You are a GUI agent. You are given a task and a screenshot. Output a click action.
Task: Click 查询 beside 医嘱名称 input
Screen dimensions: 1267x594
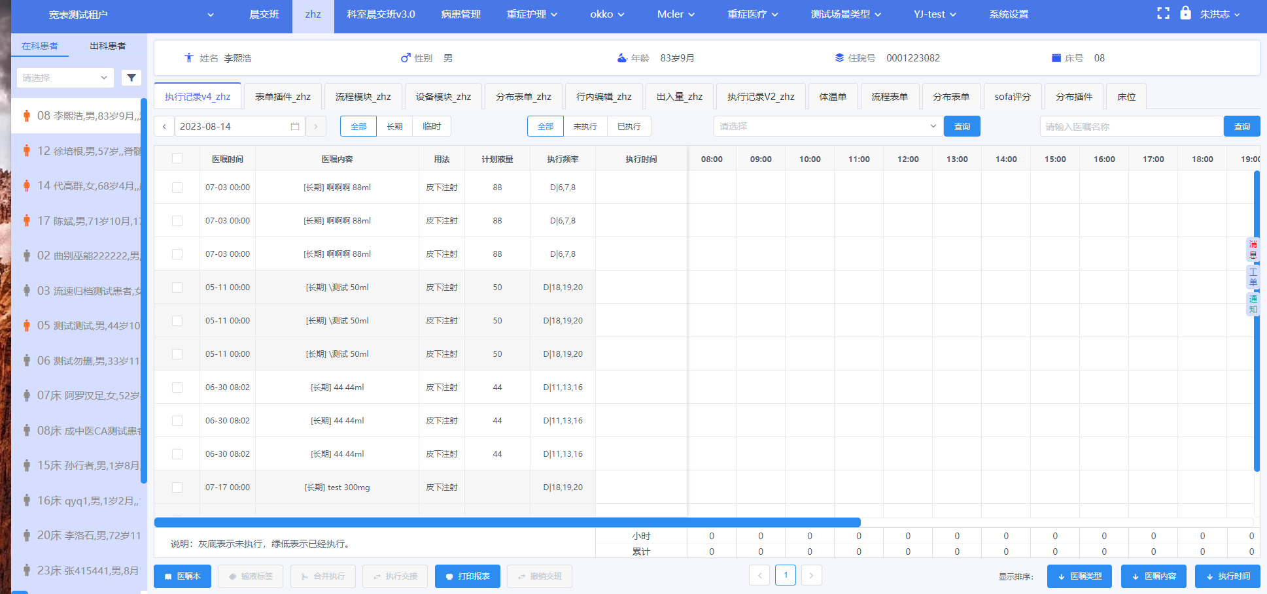point(1241,126)
